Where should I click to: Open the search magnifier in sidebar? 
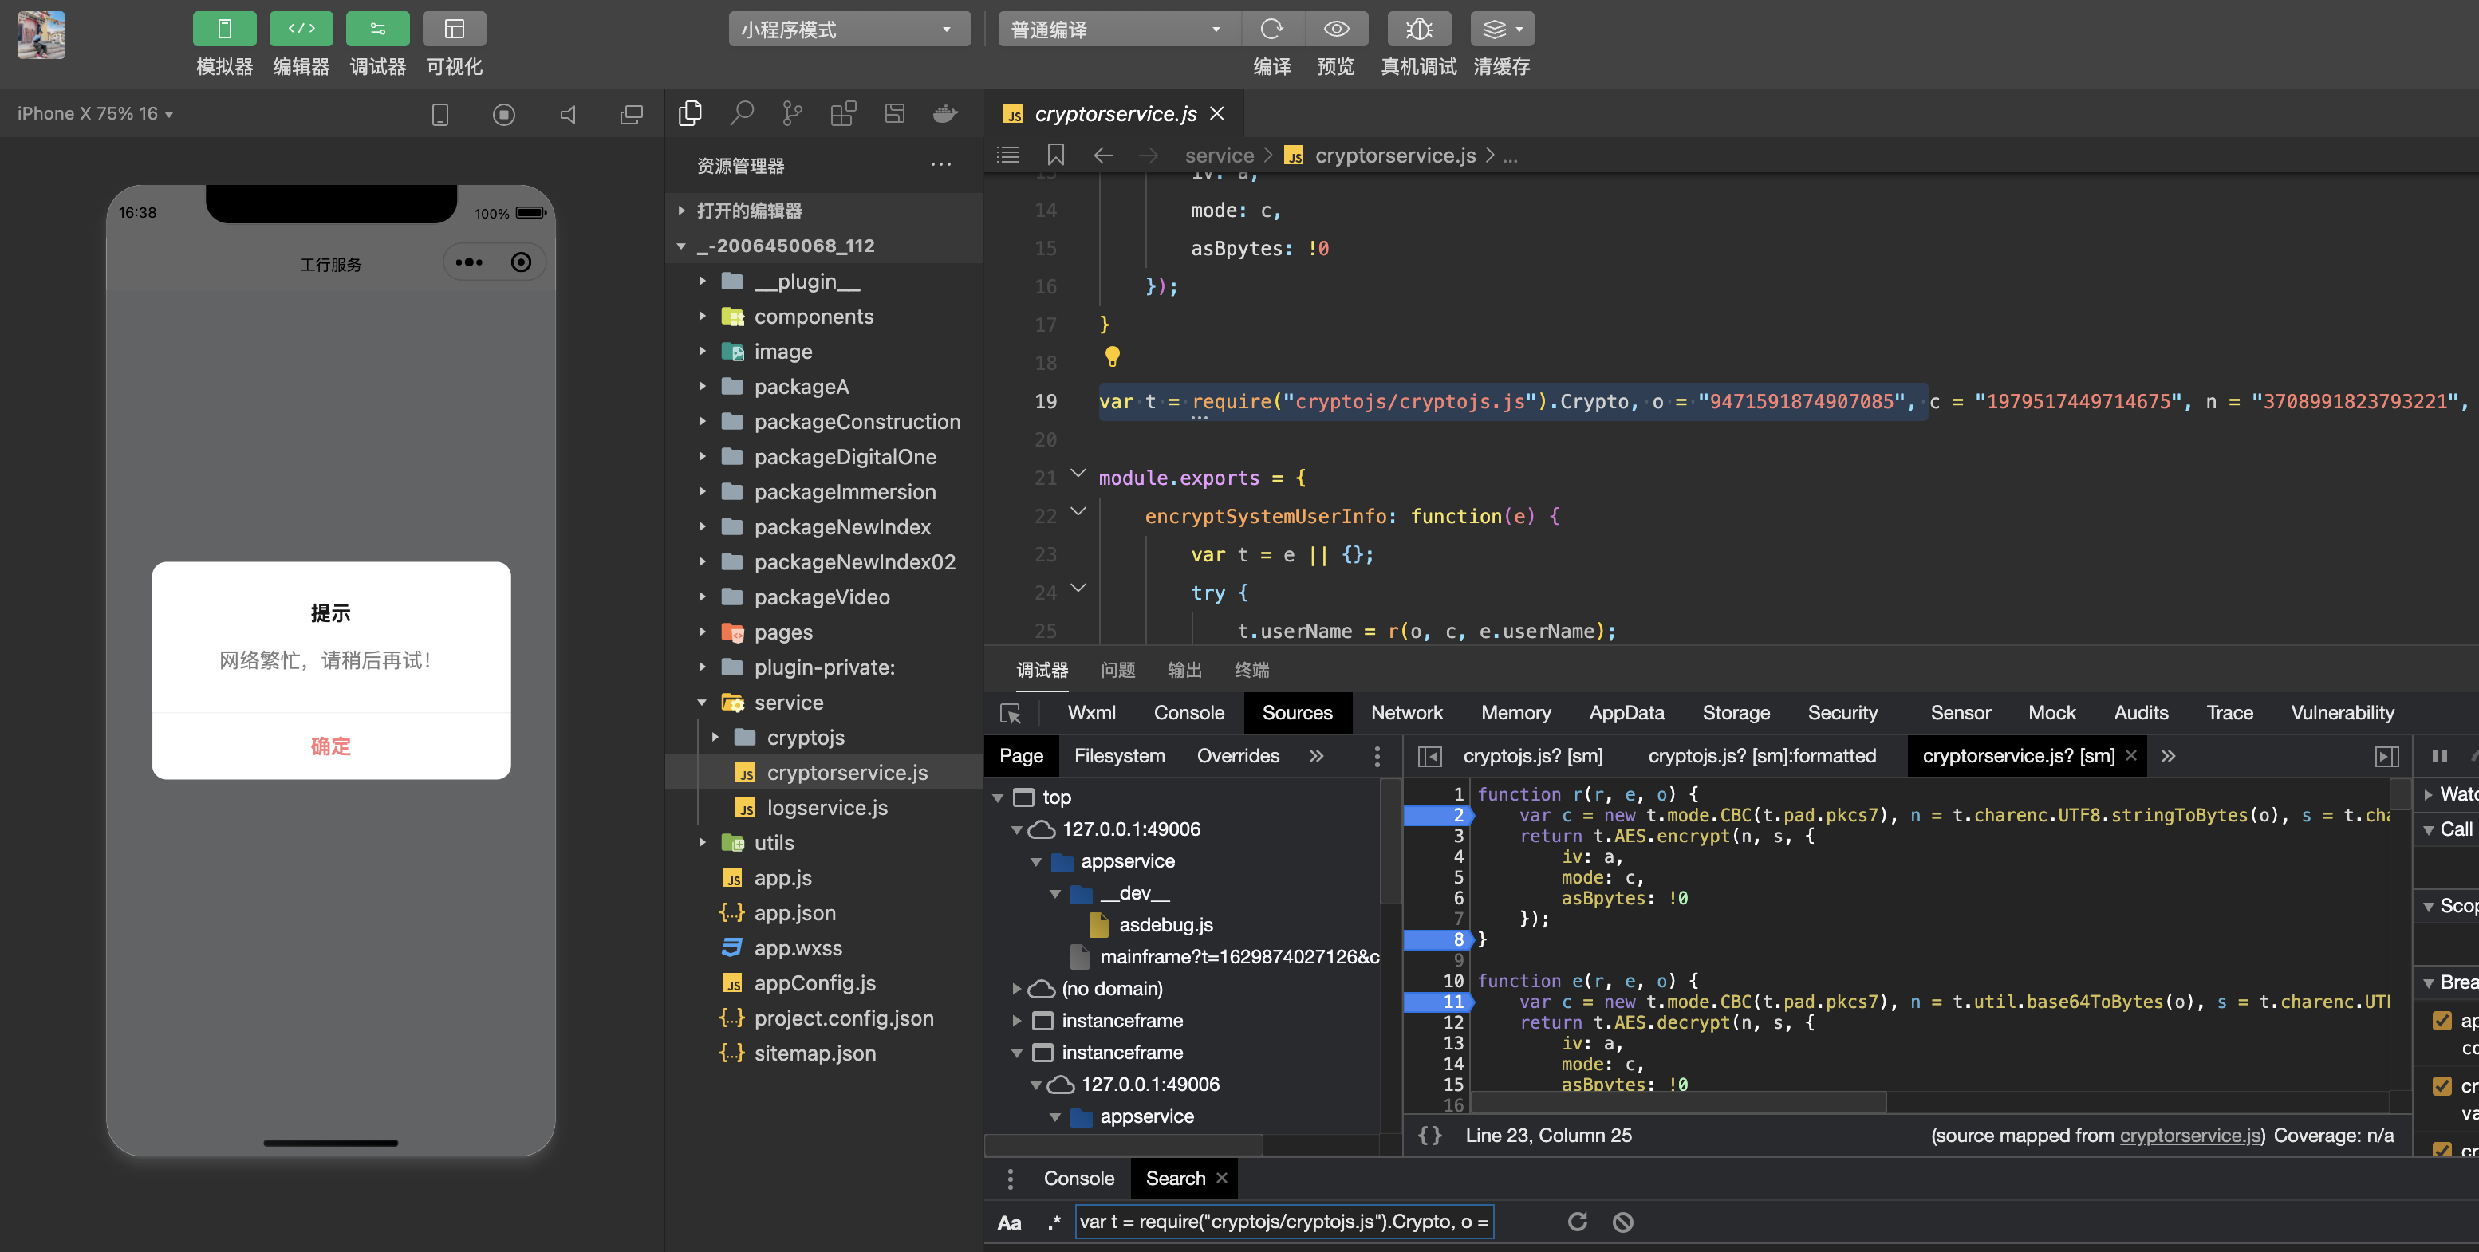(741, 113)
